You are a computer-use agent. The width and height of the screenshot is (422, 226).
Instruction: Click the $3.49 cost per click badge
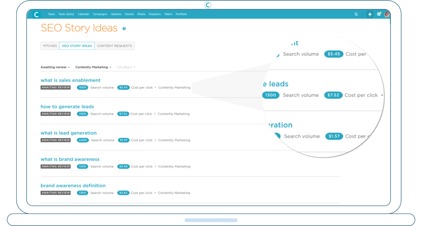click(x=124, y=167)
